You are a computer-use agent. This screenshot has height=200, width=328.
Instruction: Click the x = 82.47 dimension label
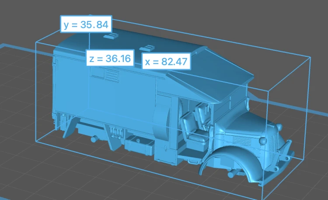point(166,61)
